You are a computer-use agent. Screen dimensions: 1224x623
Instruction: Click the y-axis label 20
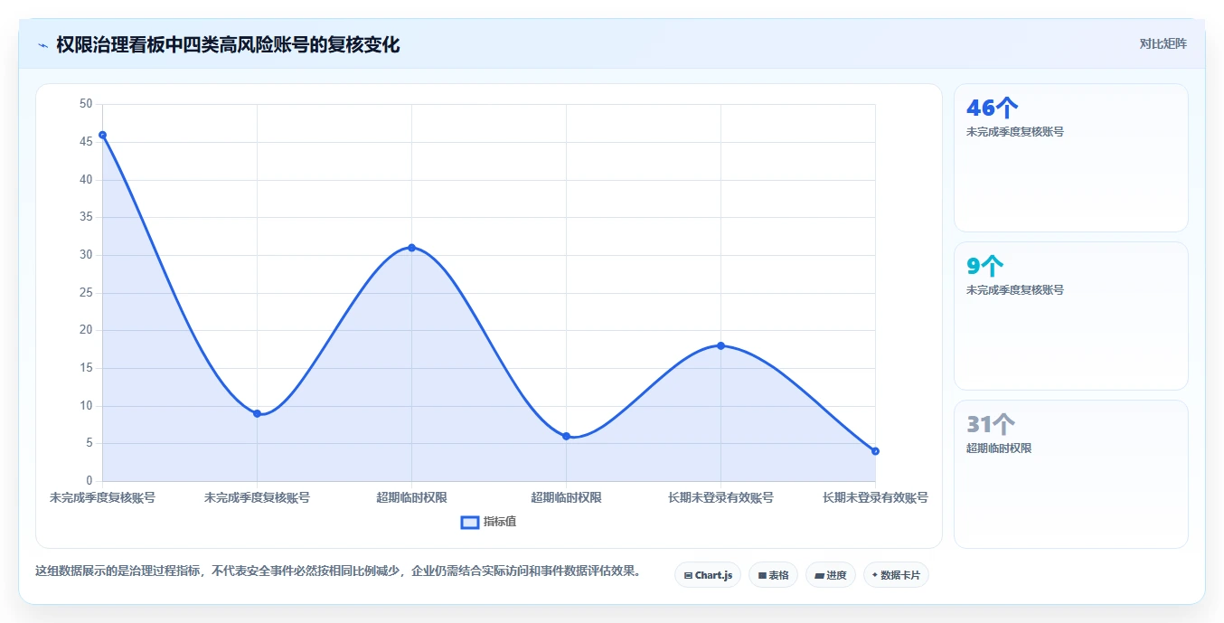86,330
